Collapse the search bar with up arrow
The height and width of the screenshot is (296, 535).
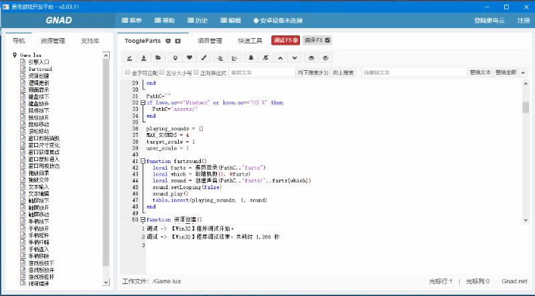522,72
